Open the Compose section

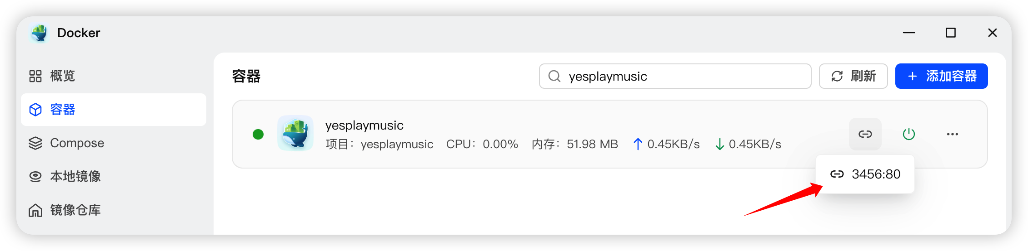(x=76, y=143)
